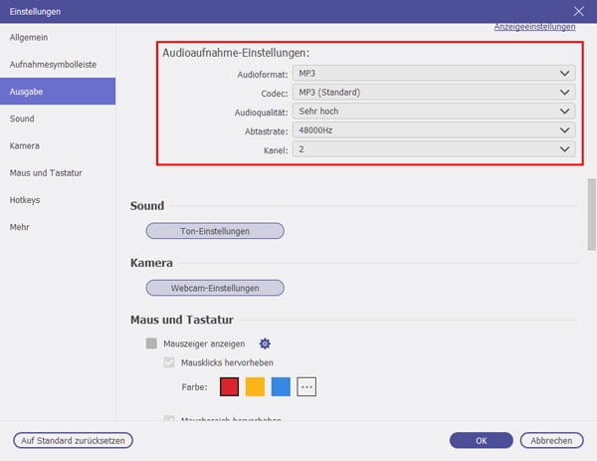Open the Audioformat dropdown

click(435, 73)
